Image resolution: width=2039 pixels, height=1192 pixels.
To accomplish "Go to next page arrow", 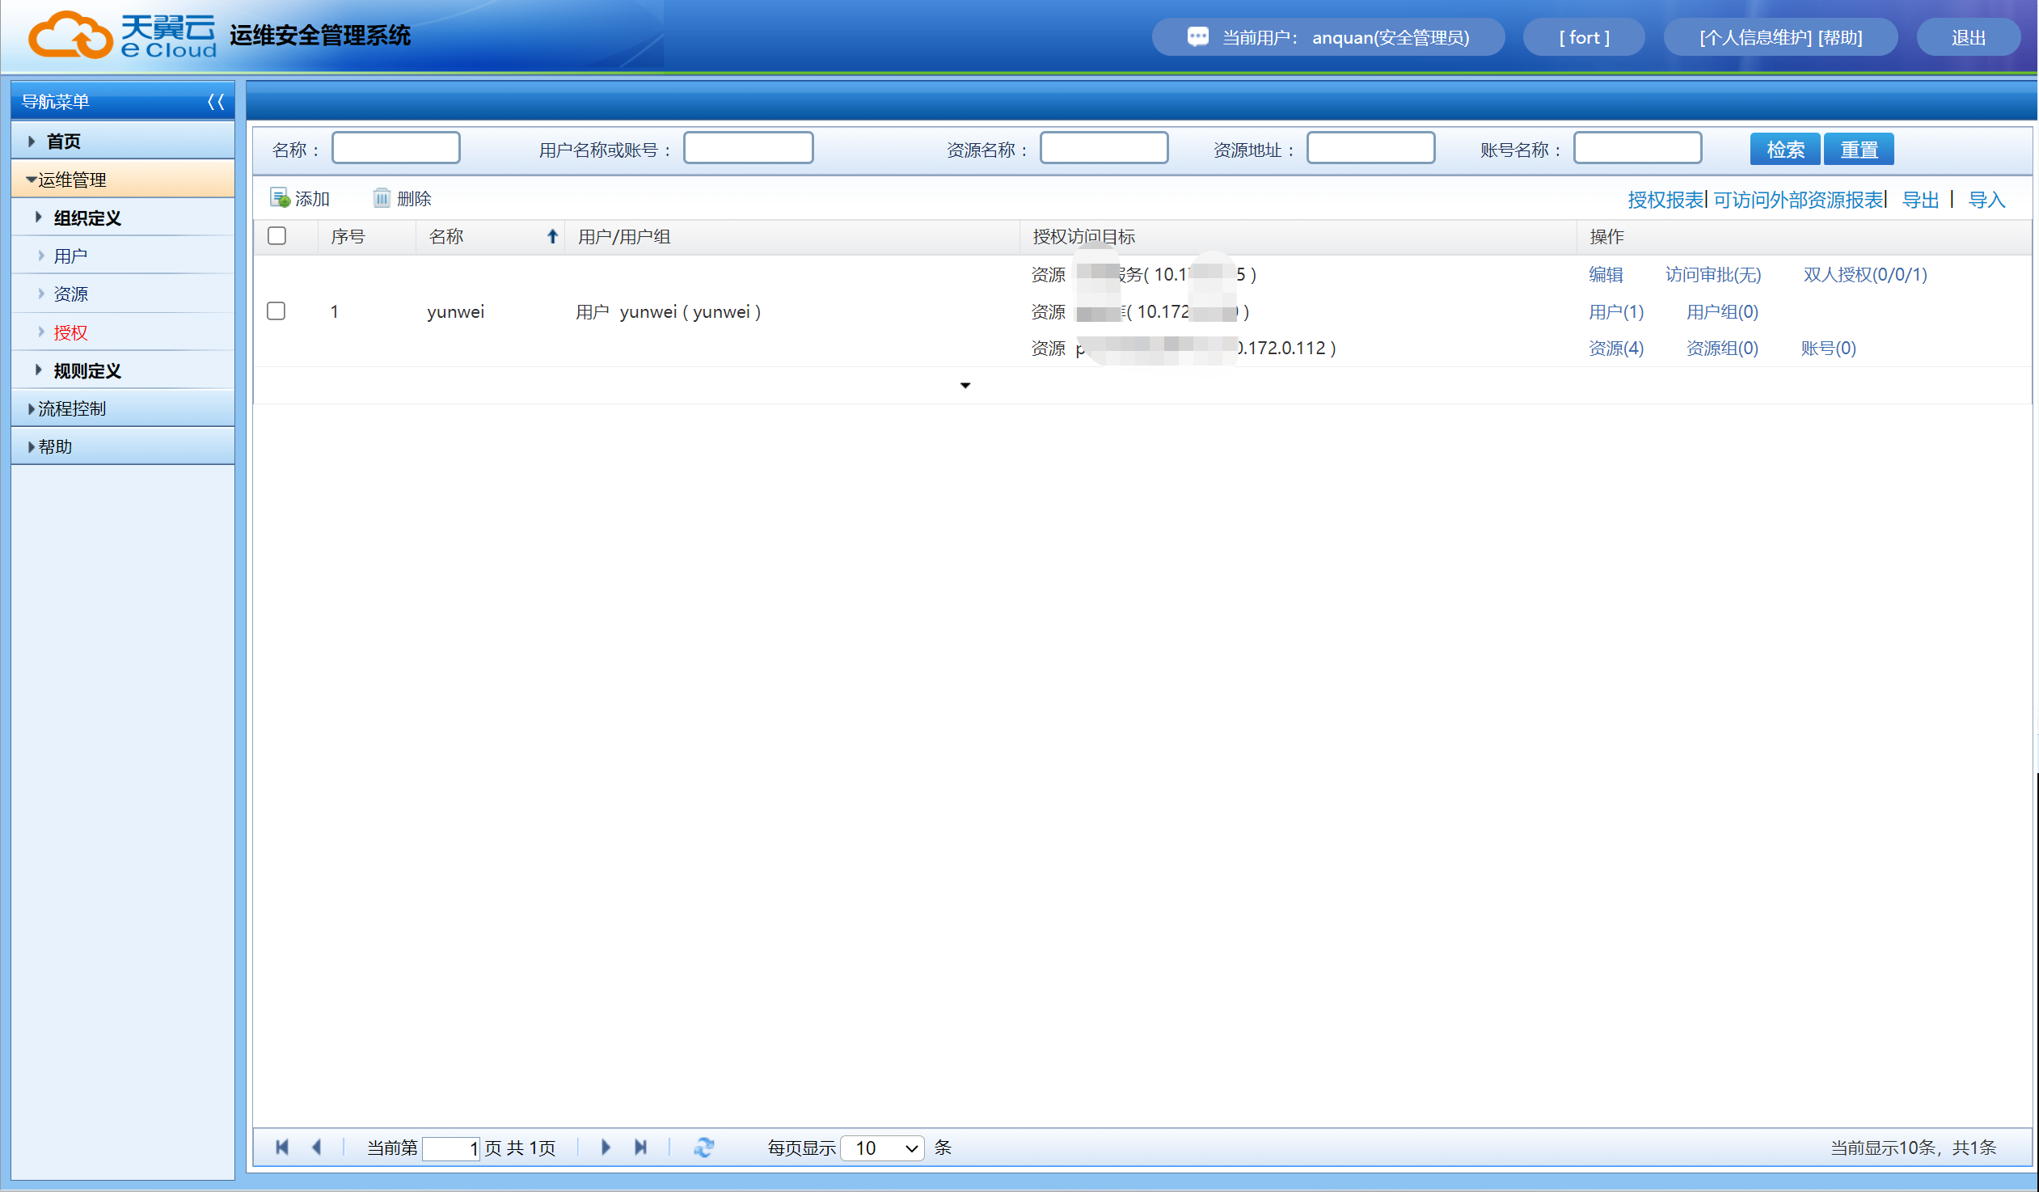I will point(606,1148).
